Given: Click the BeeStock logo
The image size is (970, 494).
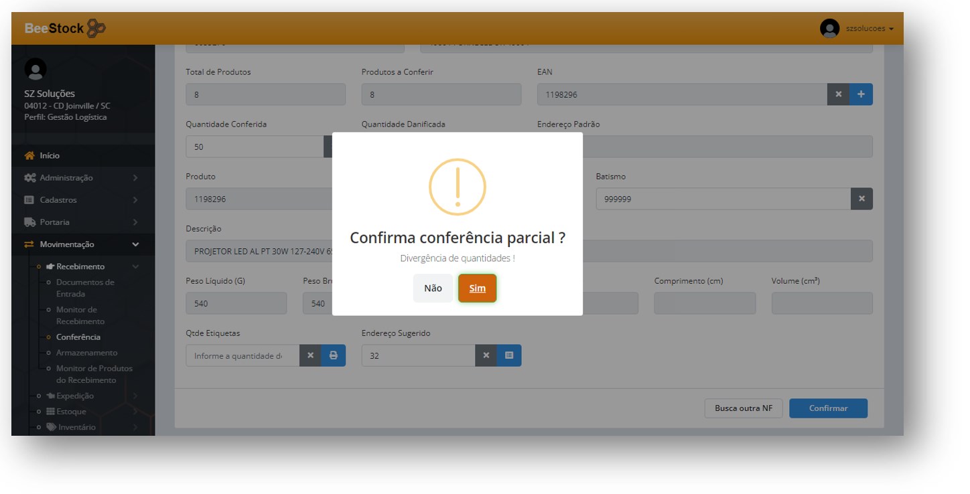Looking at the screenshot, I should 65,29.
